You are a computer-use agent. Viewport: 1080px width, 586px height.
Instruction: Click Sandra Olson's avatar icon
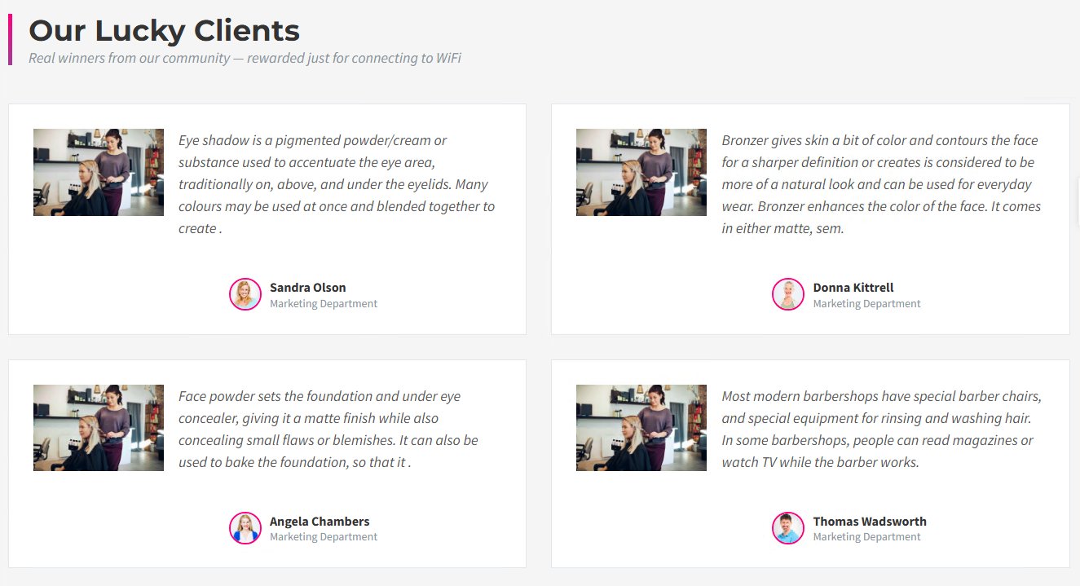(245, 294)
